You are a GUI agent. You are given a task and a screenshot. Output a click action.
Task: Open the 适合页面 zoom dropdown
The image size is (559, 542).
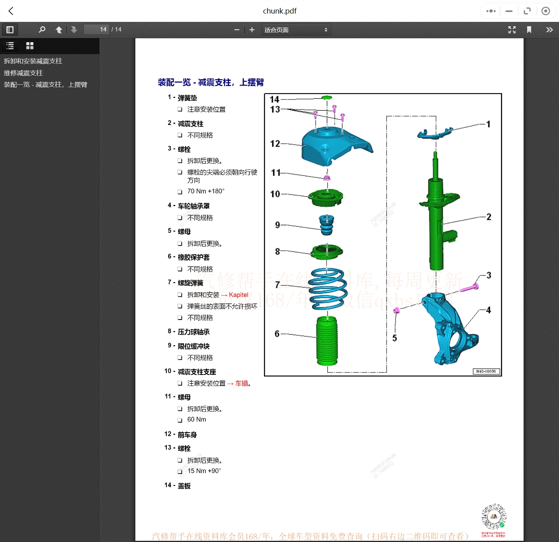point(296,30)
